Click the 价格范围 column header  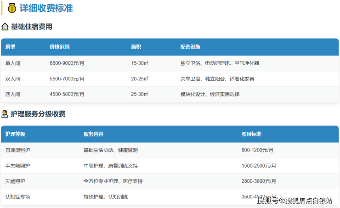tap(60, 47)
